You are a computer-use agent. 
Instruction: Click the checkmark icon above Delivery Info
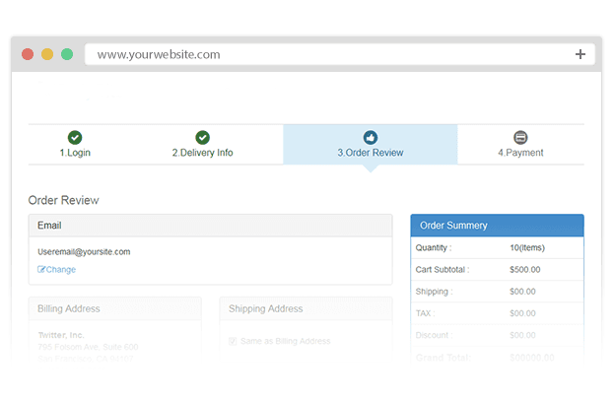pos(202,138)
